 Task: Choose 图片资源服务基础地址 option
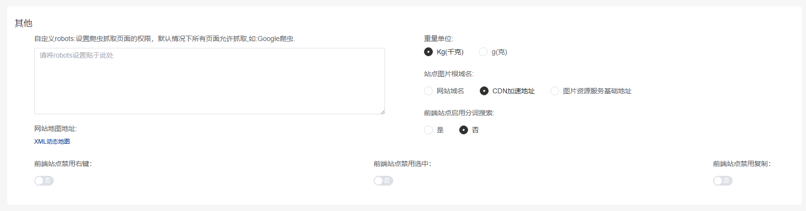[x=555, y=91]
